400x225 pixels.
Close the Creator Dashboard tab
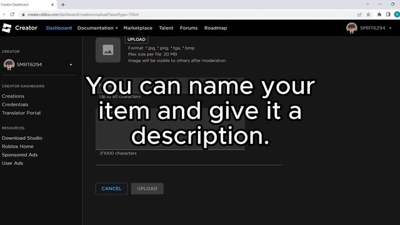tap(52, 4)
